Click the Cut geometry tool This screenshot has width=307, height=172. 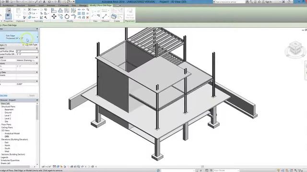point(32,13)
